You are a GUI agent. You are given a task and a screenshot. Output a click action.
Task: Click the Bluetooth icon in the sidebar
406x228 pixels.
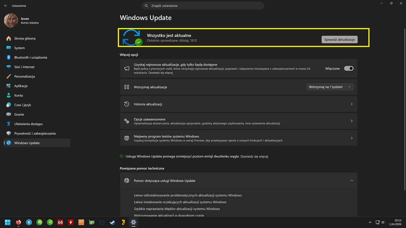[x=9, y=57]
